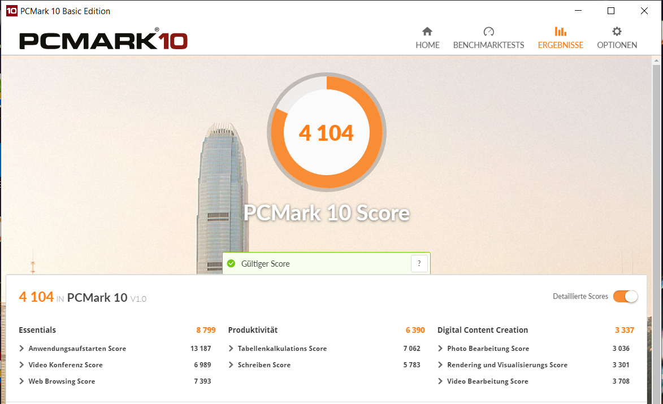This screenshot has height=404, width=663.
Task: Open the Optionen gear icon
Action: (x=617, y=31)
